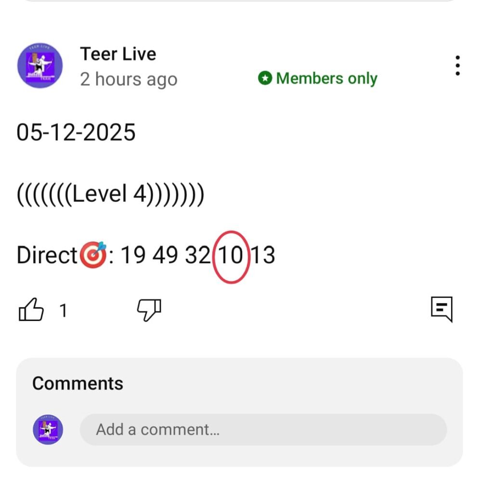Open the Teer Live channel name

(x=118, y=54)
